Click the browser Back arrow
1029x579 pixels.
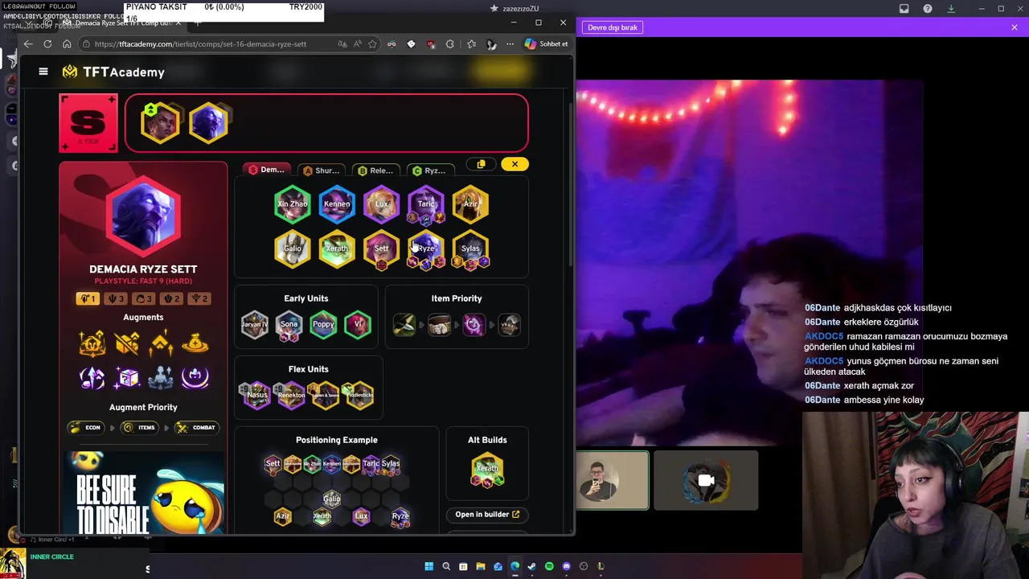tap(29, 44)
